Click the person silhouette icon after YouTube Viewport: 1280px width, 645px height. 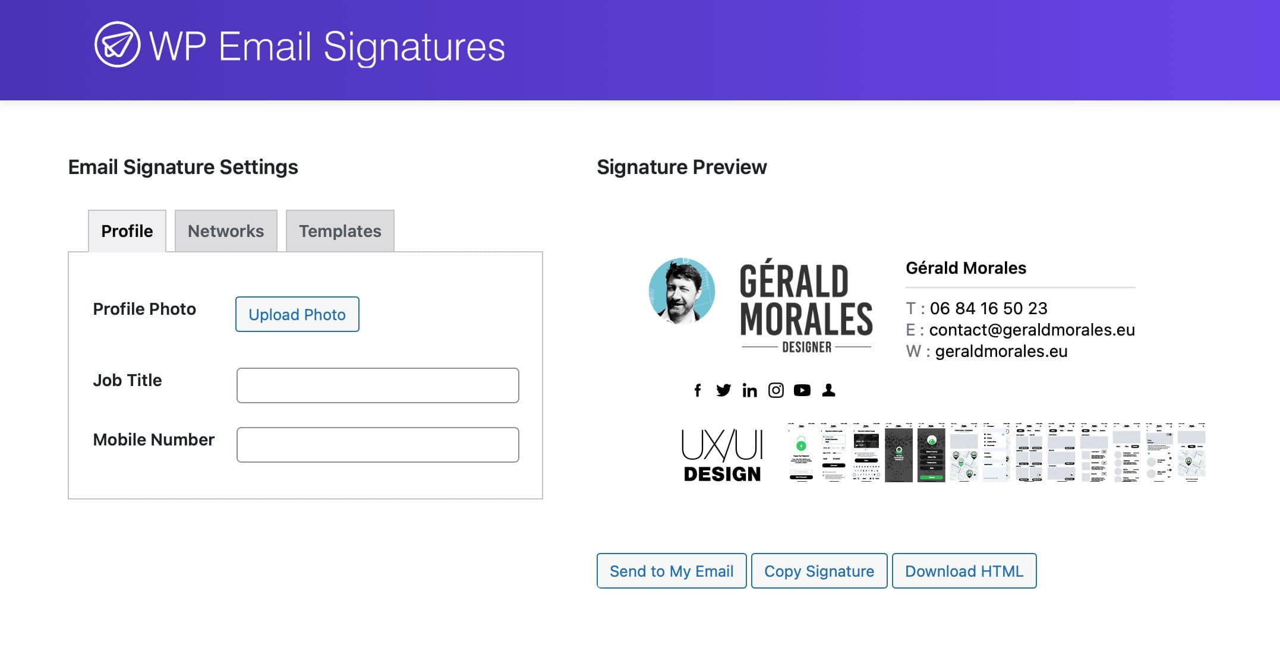828,390
